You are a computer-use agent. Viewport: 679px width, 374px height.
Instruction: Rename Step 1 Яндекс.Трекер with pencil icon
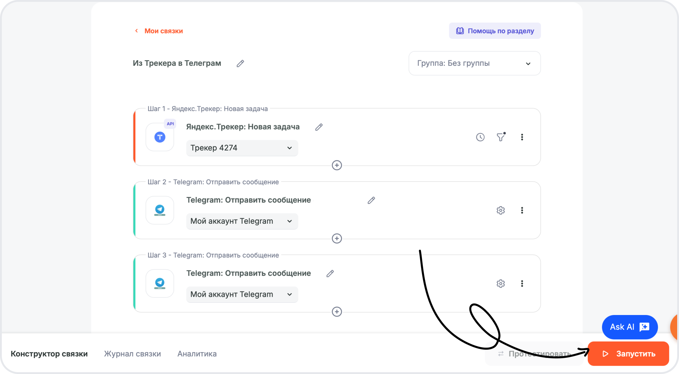319,127
